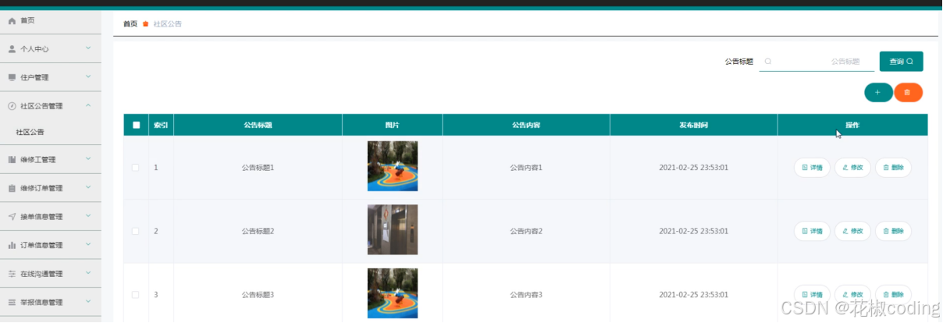The width and height of the screenshot is (943, 323).
Task: Click the sliders icon next to 在线沟通管理
Action: click(12, 274)
